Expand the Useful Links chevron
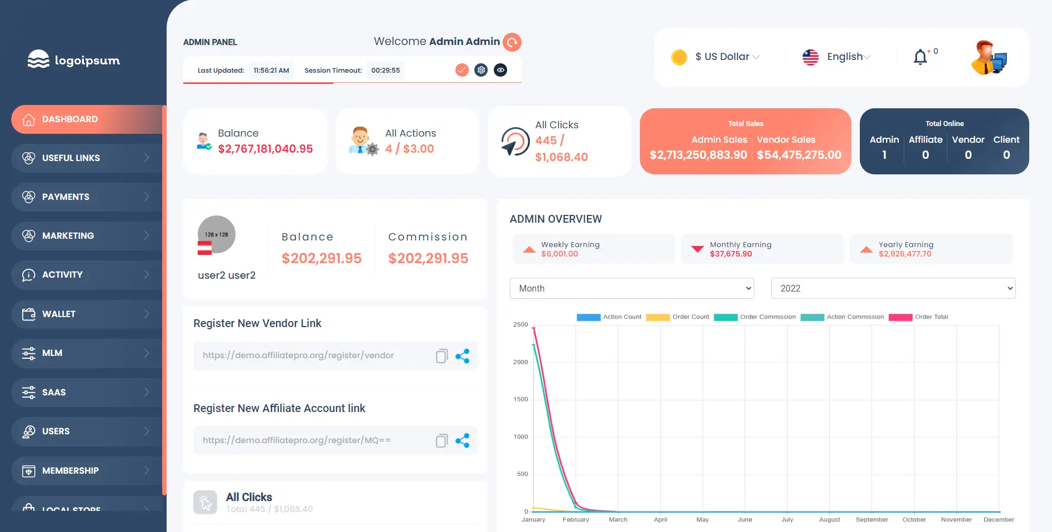Screen dimensions: 1052x532 point(147,158)
